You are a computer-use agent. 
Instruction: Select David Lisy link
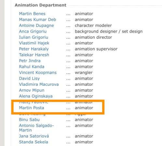tap(29, 79)
